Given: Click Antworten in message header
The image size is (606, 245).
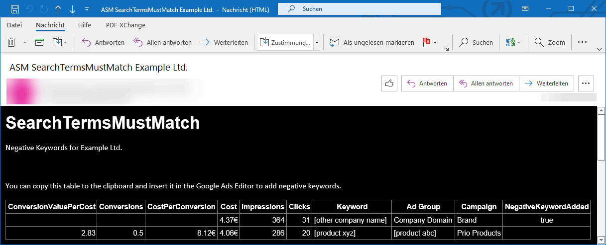Looking at the screenshot, I should point(427,83).
